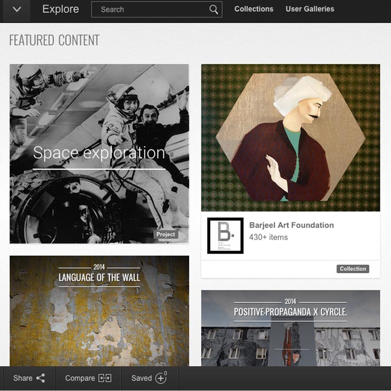The image size is (391, 391).
Task: Click the Compare label in bottom bar
Action: 80,378
